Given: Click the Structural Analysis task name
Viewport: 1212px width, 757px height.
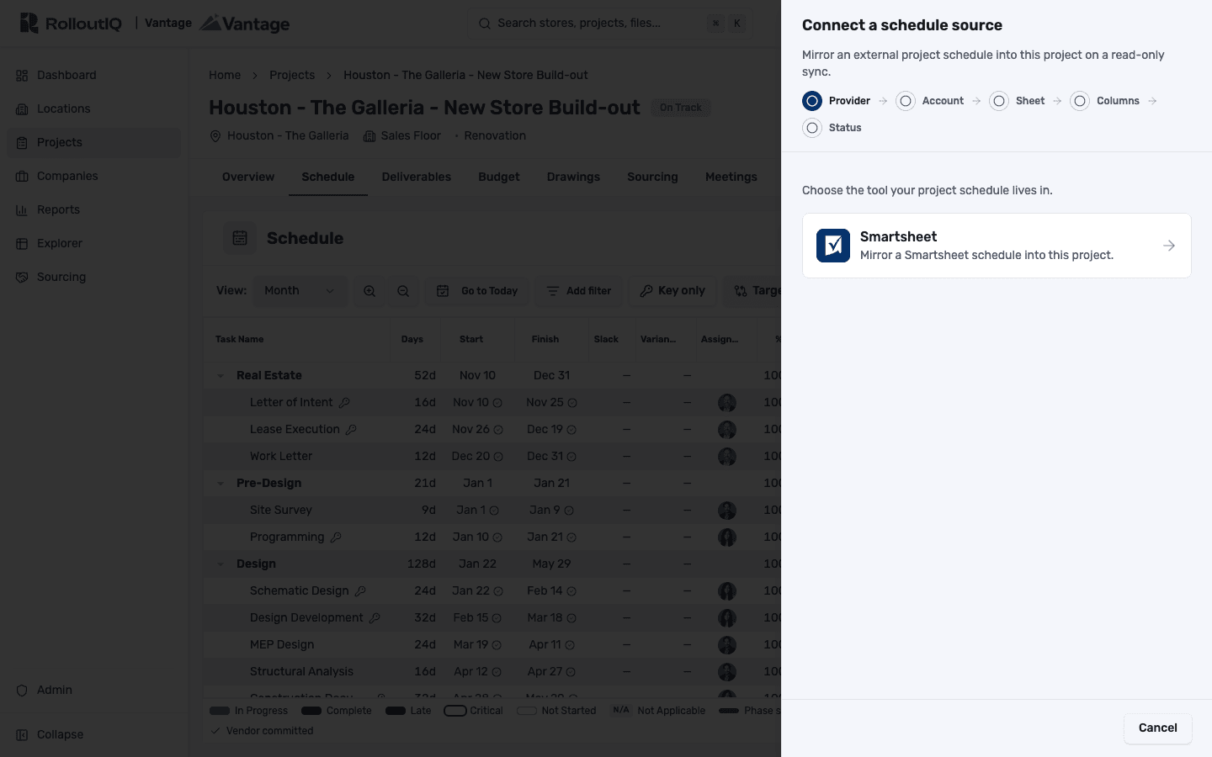Looking at the screenshot, I should (x=301, y=671).
